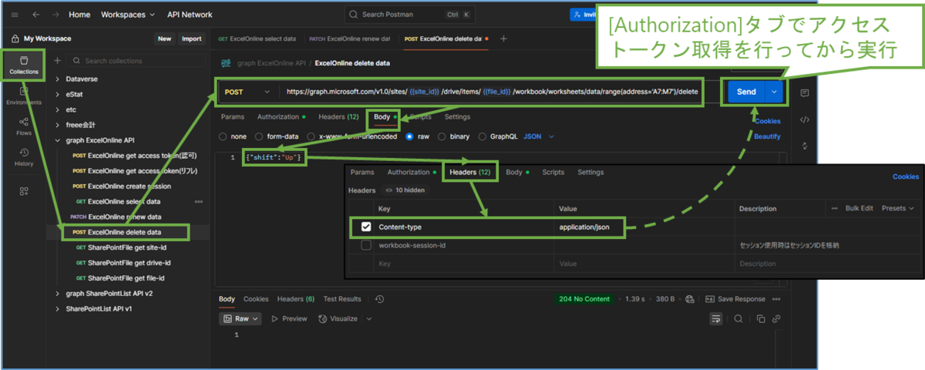Click the HTTP request type icon in breadcrumb

(x=226, y=63)
